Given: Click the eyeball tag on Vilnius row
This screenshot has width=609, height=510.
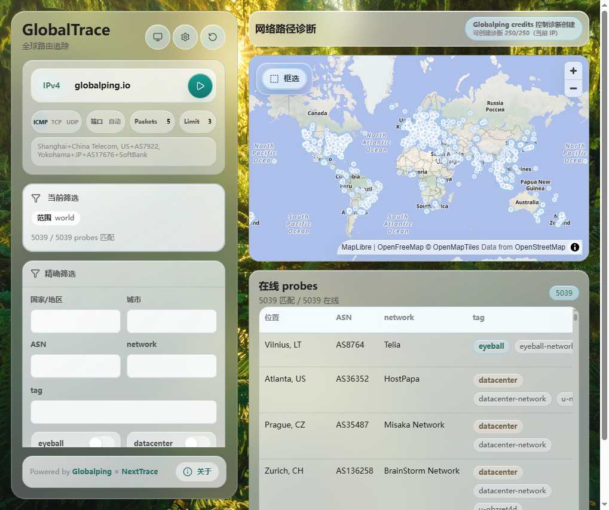Looking at the screenshot, I should (x=491, y=346).
